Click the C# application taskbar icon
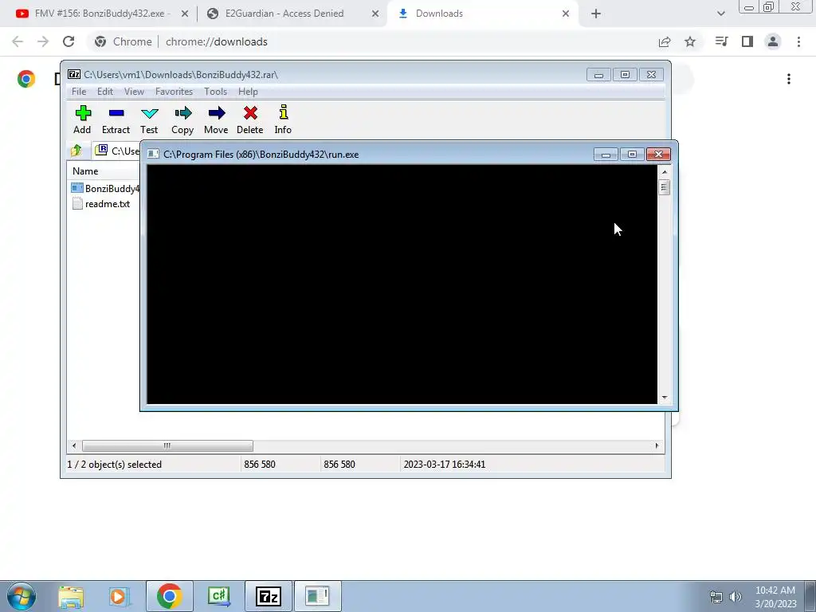 (218, 596)
